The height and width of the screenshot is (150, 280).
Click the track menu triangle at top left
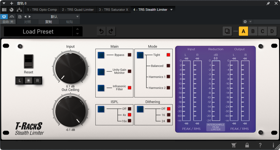4,3
